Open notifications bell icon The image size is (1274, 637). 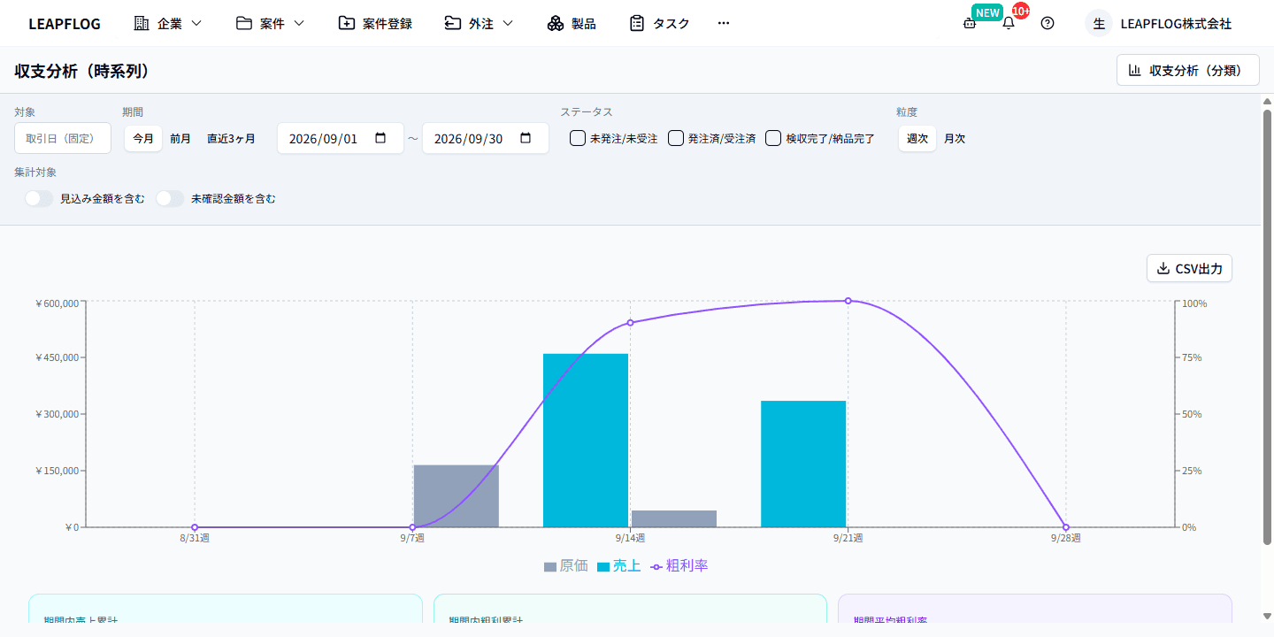tap(1009, 24)
